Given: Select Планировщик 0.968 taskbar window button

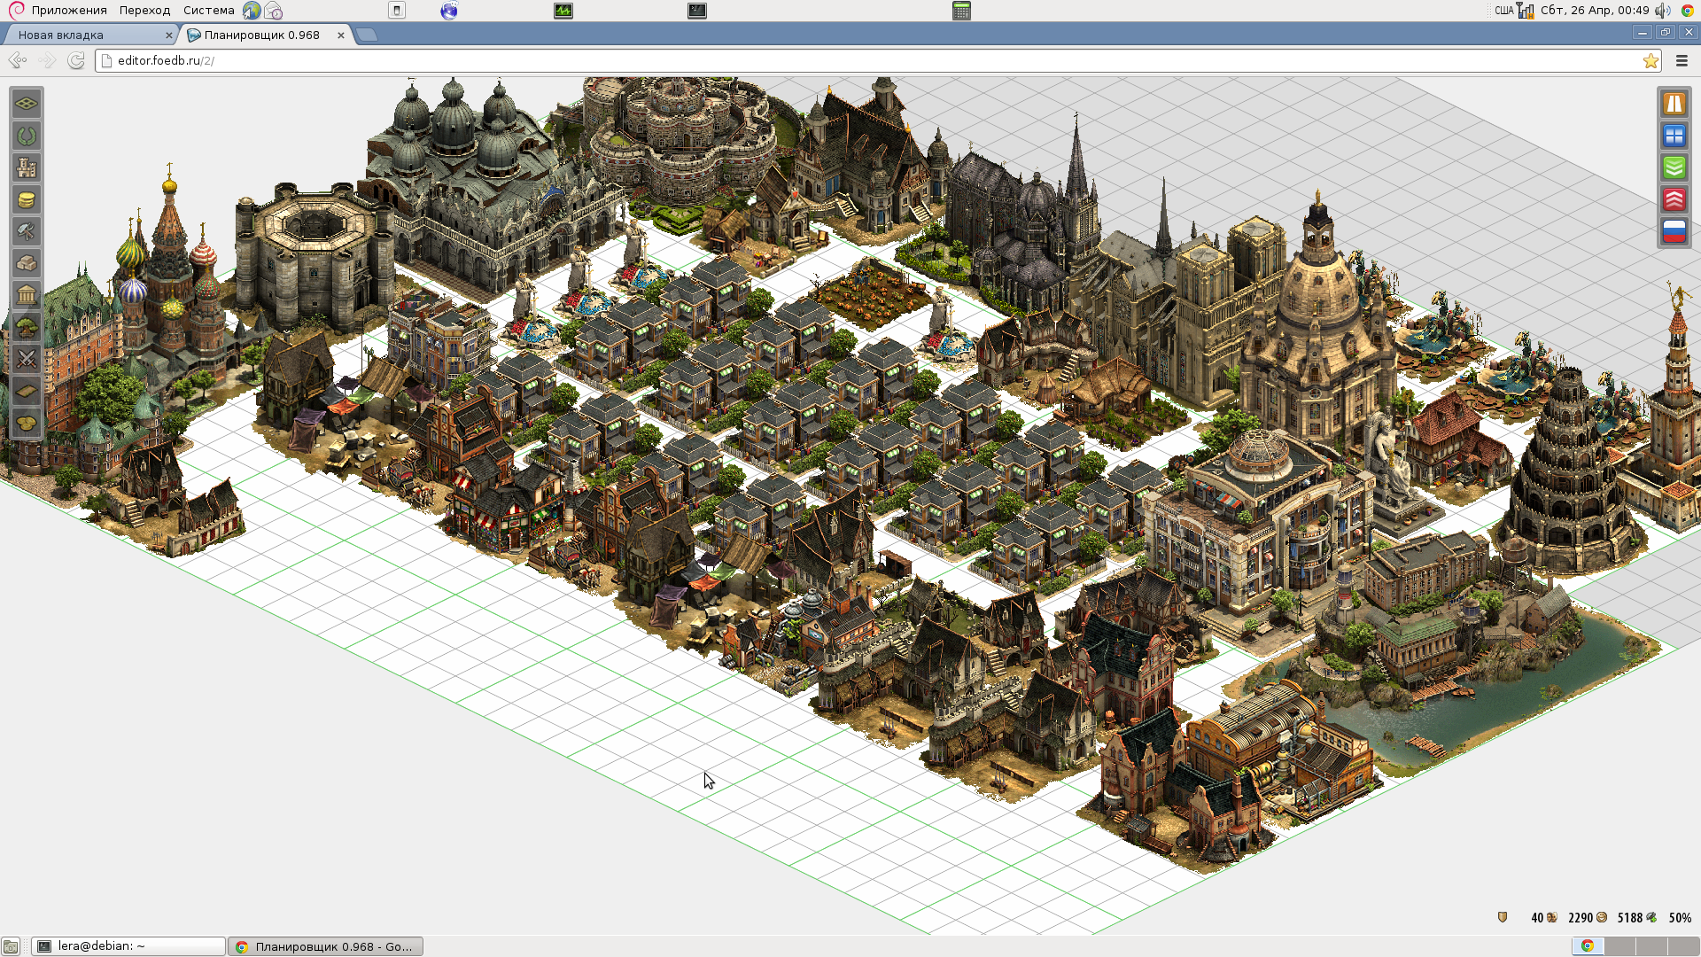Looking at the screenshot, I should coord(325,946).
